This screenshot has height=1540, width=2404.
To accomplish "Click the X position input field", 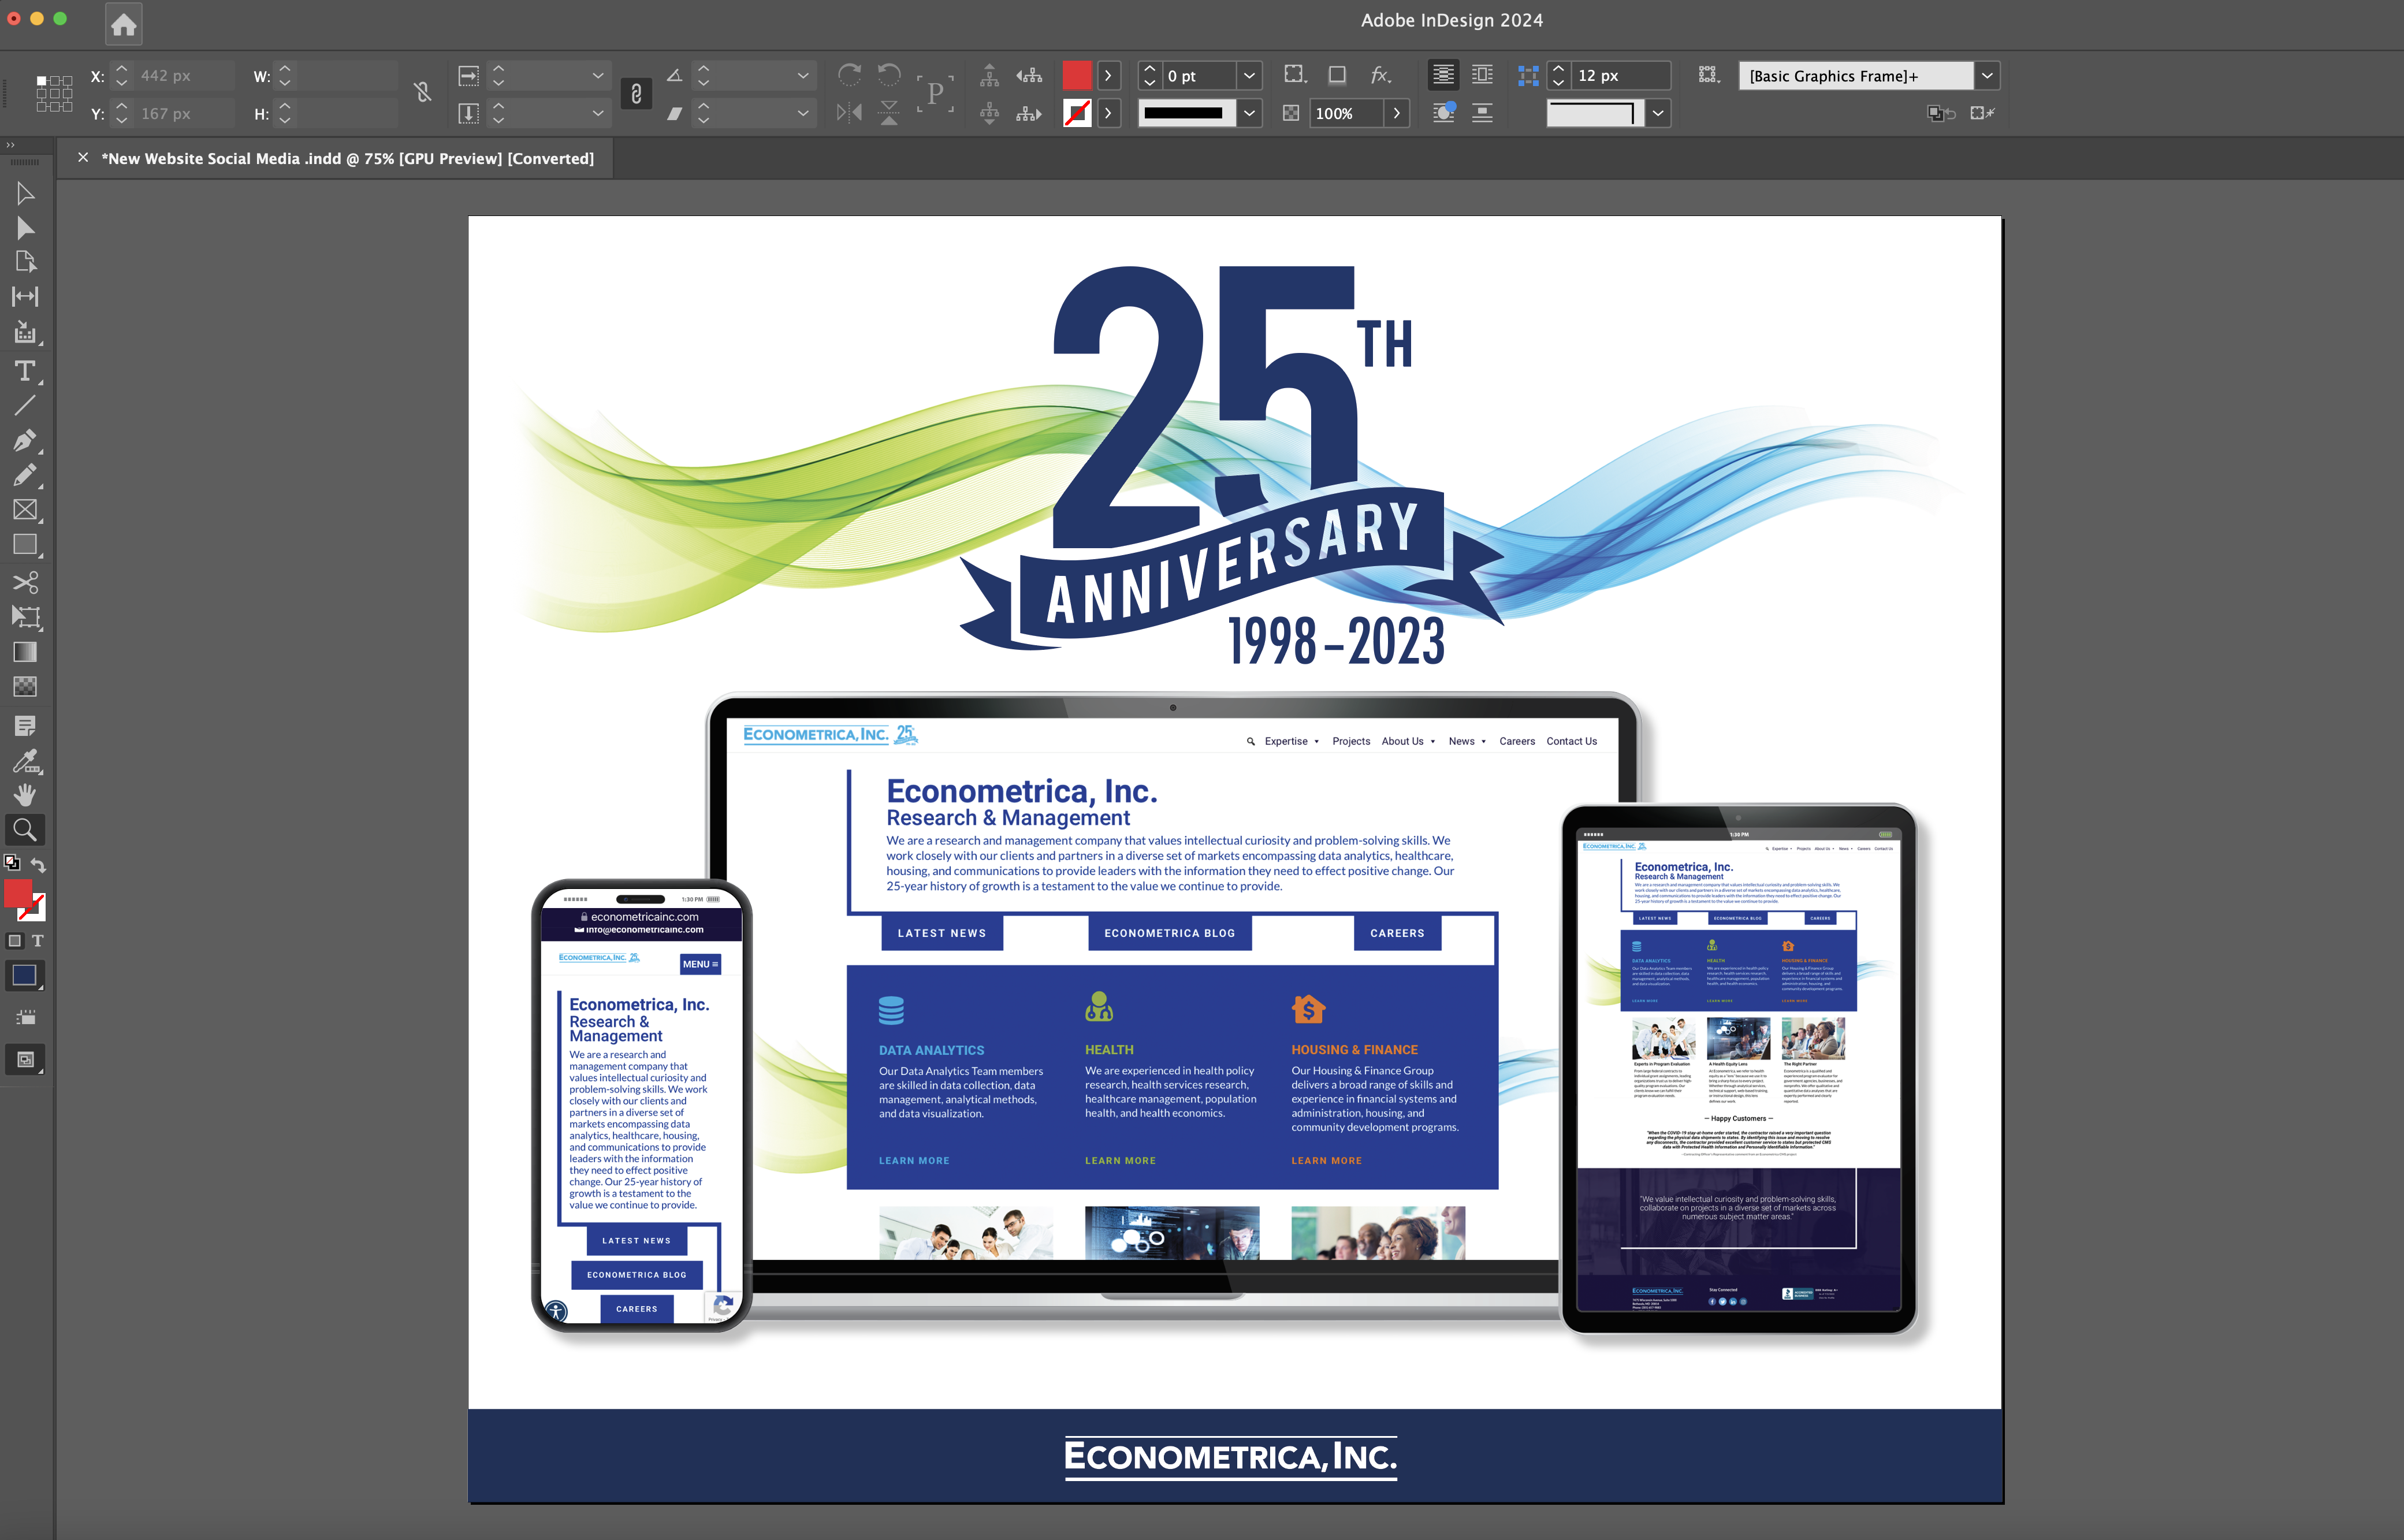I will coord(185,75).
